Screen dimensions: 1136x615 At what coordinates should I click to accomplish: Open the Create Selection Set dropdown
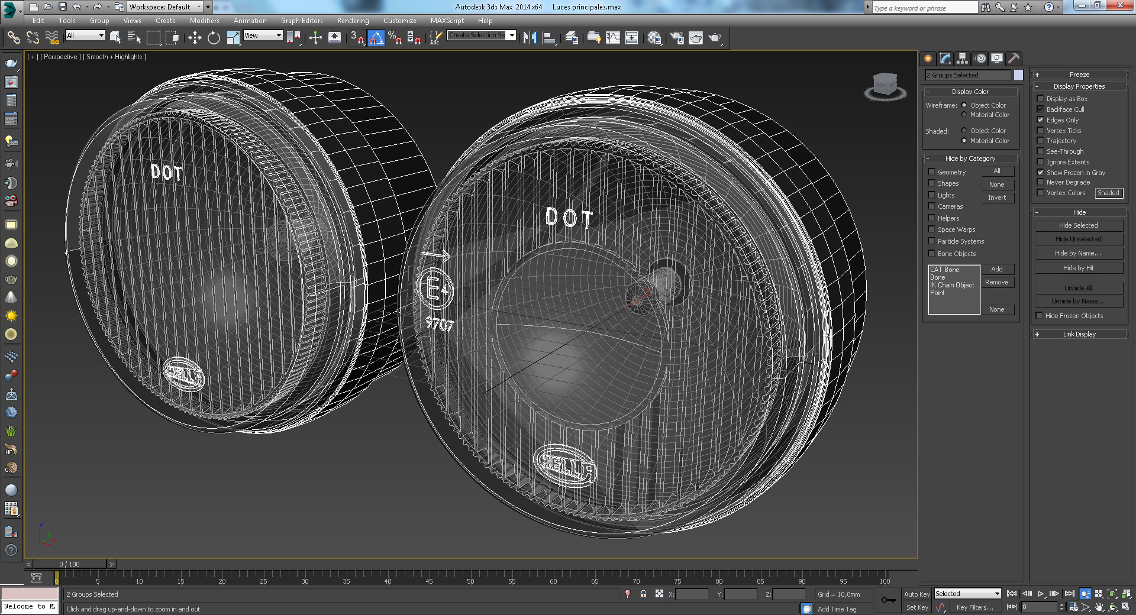coord(482,35)
